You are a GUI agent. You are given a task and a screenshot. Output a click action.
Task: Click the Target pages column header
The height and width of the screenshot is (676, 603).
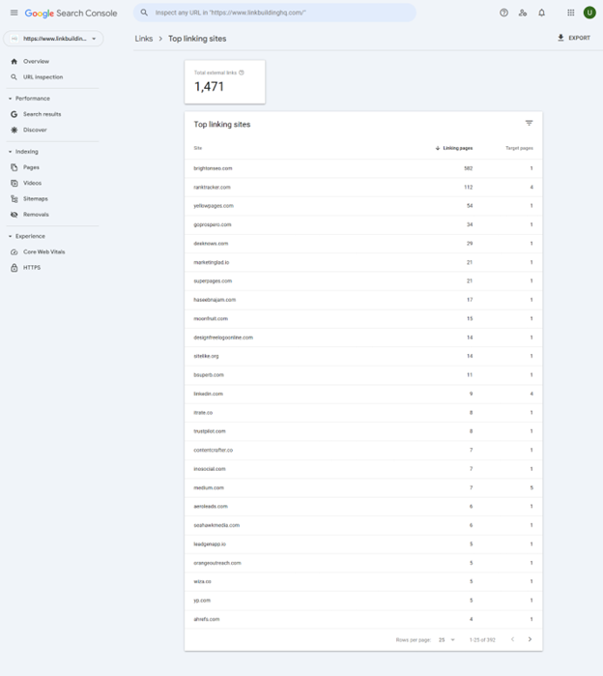[x=519, y=148]
